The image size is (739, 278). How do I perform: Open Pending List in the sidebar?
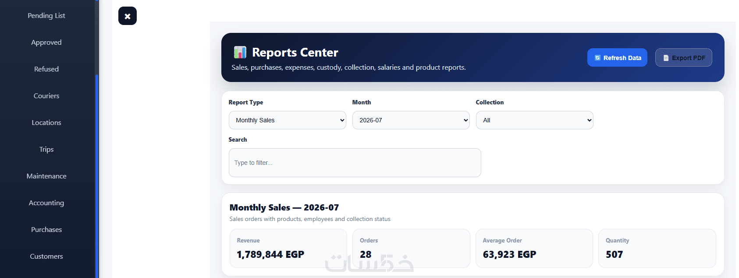tap(46, 15)
